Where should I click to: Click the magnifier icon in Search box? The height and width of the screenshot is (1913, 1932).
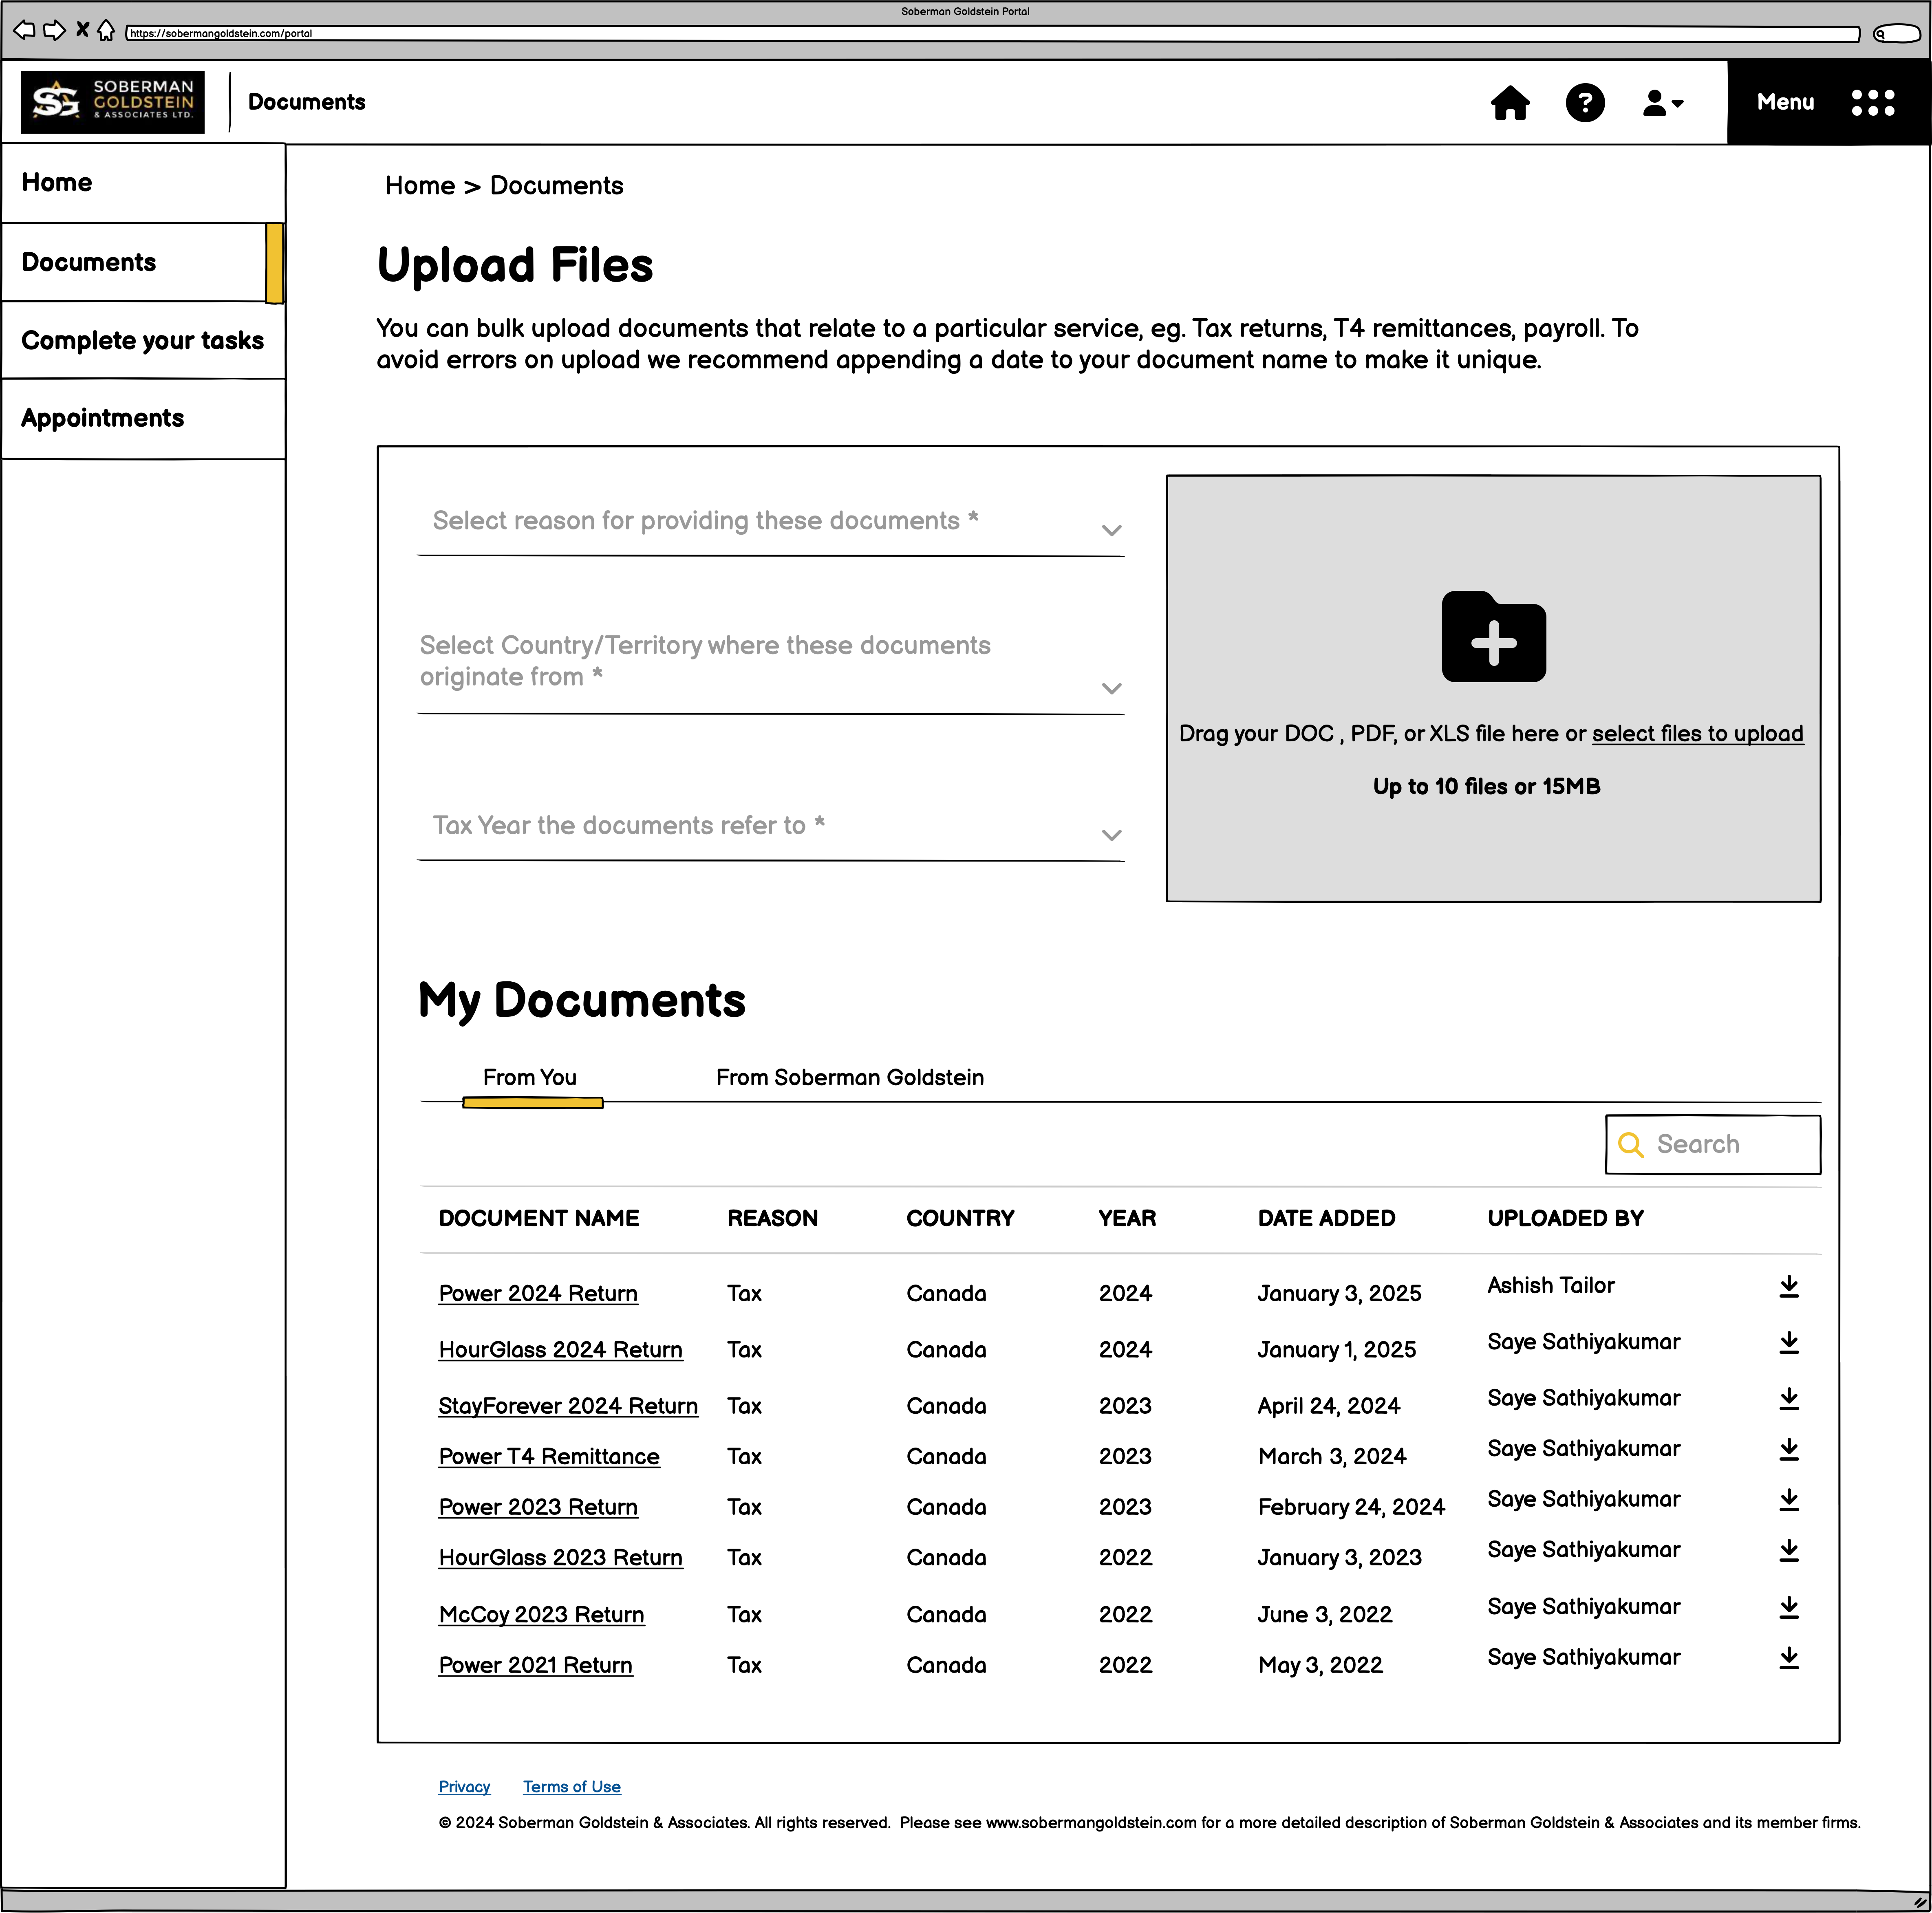coord(1631,1145)
